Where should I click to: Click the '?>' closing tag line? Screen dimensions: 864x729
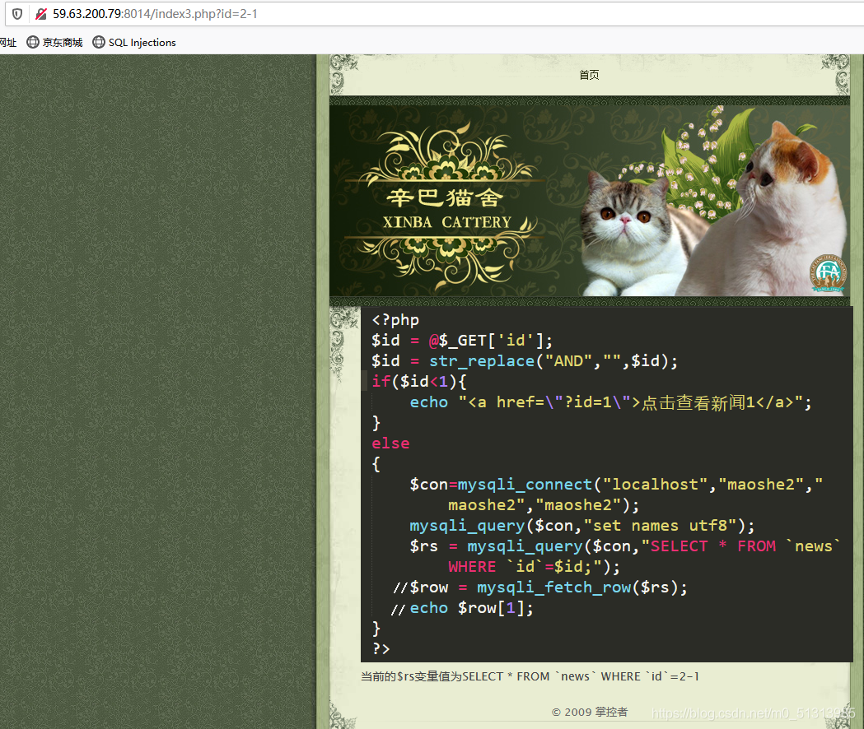(381, 648)
